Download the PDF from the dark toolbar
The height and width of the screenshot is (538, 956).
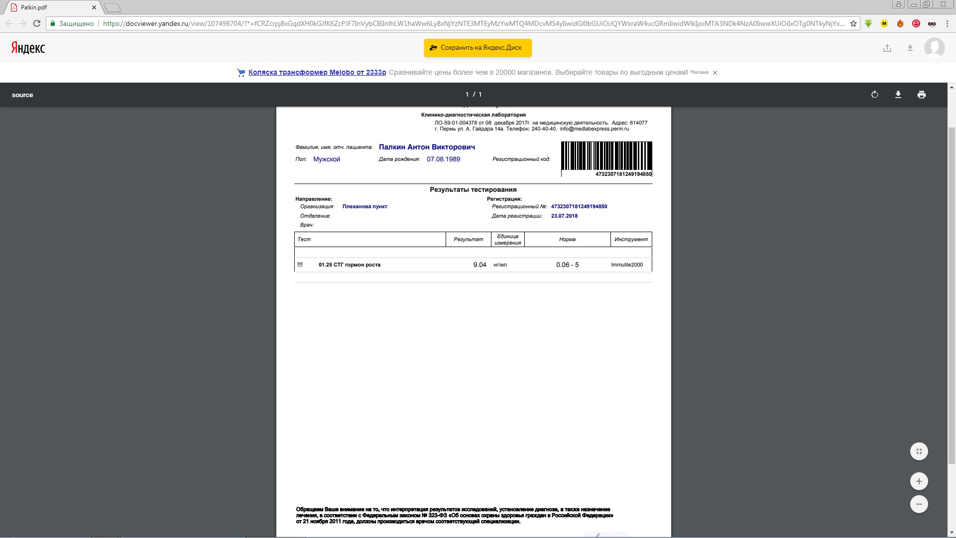click(x=898, y=95)
